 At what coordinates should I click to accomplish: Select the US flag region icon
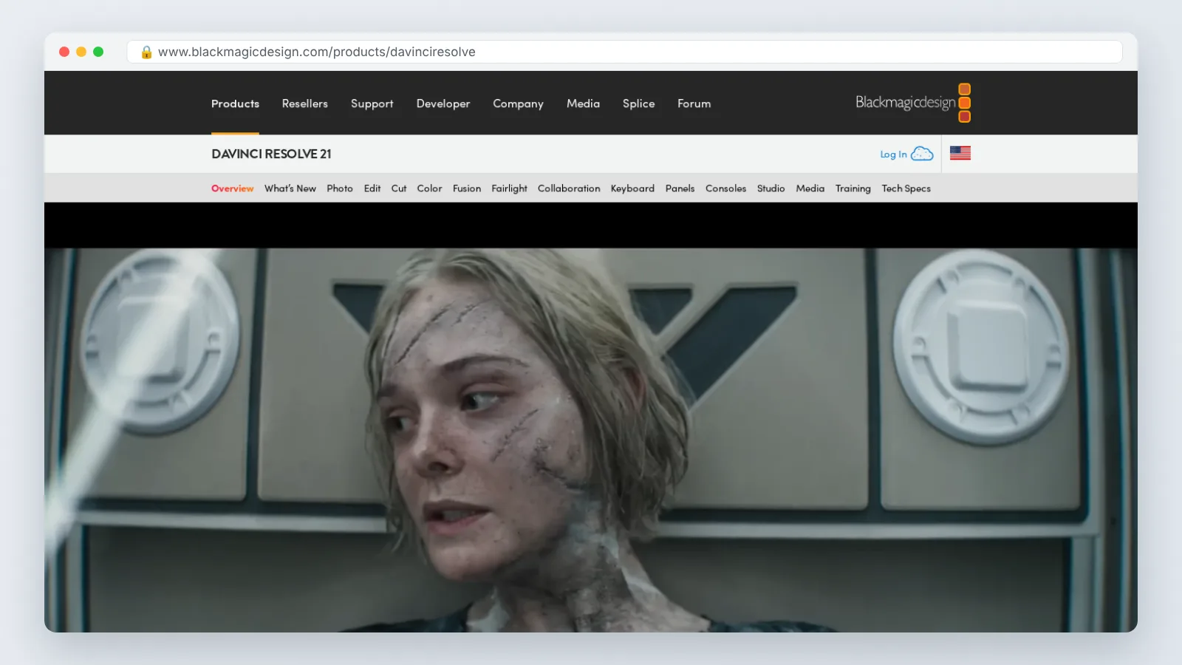[960, 153]
